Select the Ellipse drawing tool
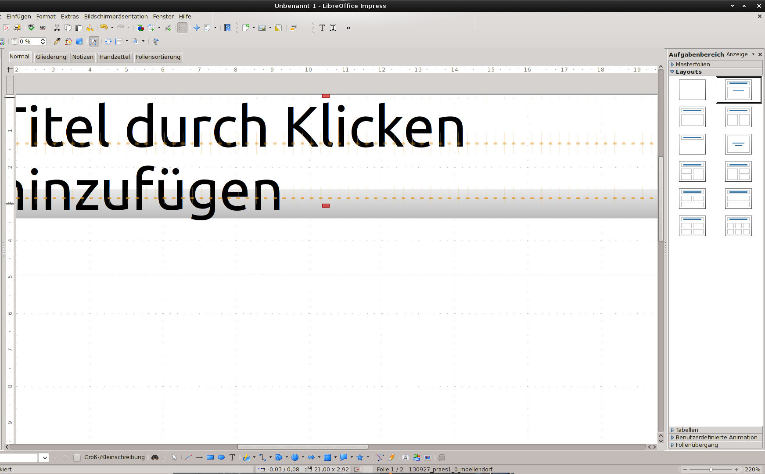The height and width of the screenshot is (474, 765). 221,457
